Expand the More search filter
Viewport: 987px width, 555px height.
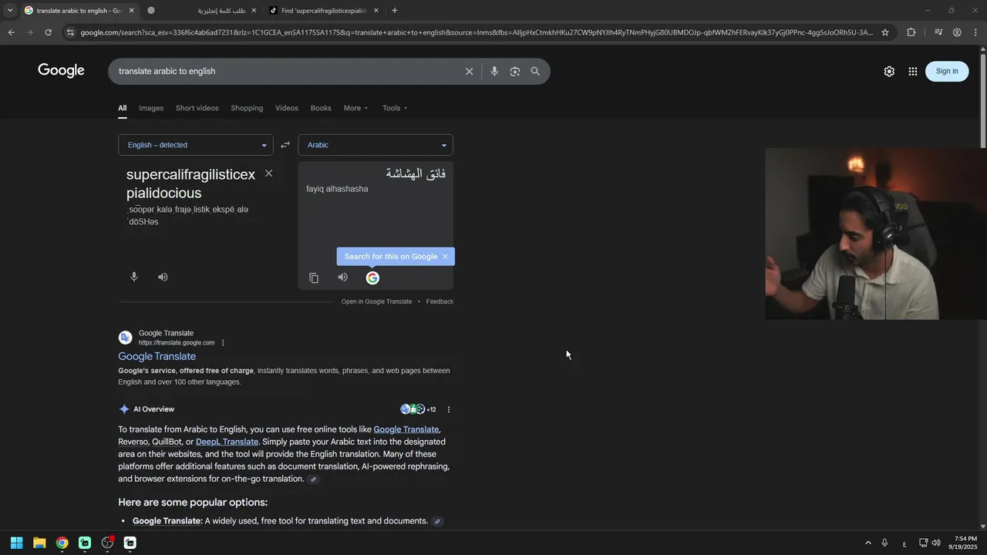pyautogui.click(x=355, y=108)
